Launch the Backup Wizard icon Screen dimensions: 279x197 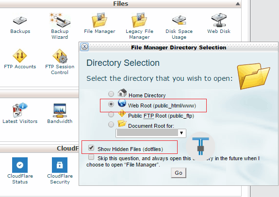click(x=60, y=20)
